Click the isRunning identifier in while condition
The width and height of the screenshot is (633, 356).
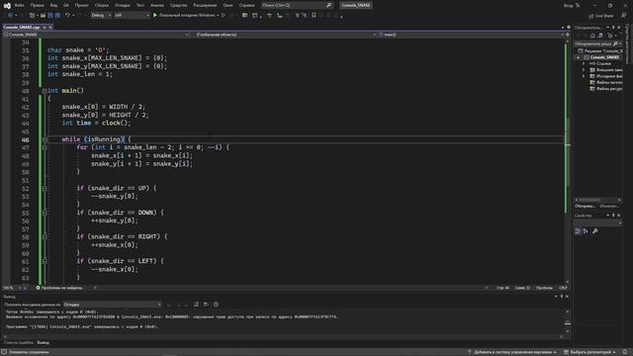[x=104, y=139]
